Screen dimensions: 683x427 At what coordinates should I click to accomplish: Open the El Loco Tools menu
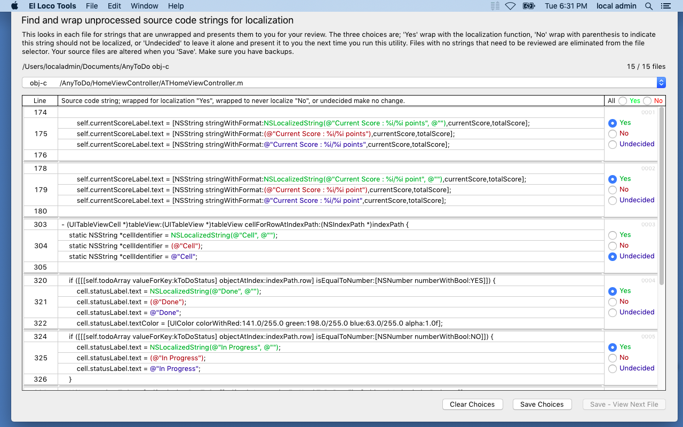52,6
